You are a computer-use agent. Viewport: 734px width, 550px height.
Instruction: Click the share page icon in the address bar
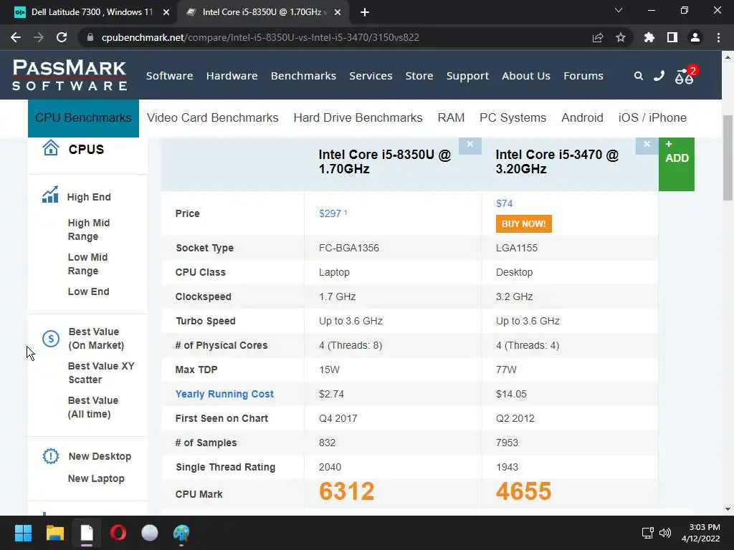[x=598, y=37]
